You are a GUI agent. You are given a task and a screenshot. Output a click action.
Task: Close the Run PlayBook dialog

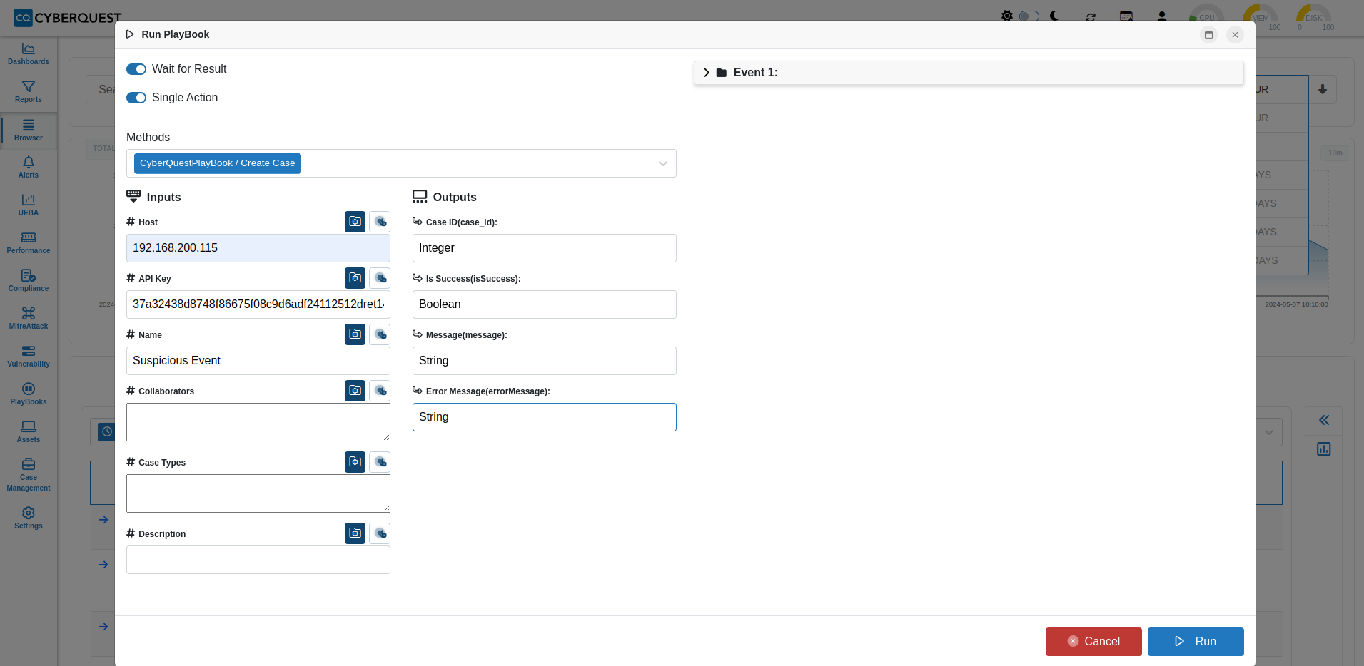(1235, 34)
